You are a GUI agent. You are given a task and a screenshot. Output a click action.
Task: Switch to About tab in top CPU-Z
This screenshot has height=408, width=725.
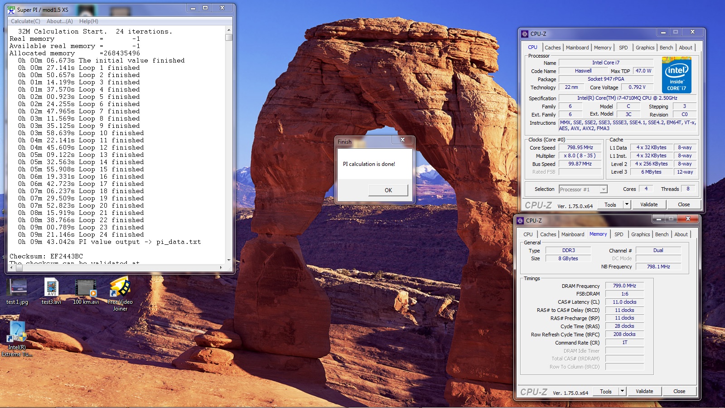pos(686,48)
